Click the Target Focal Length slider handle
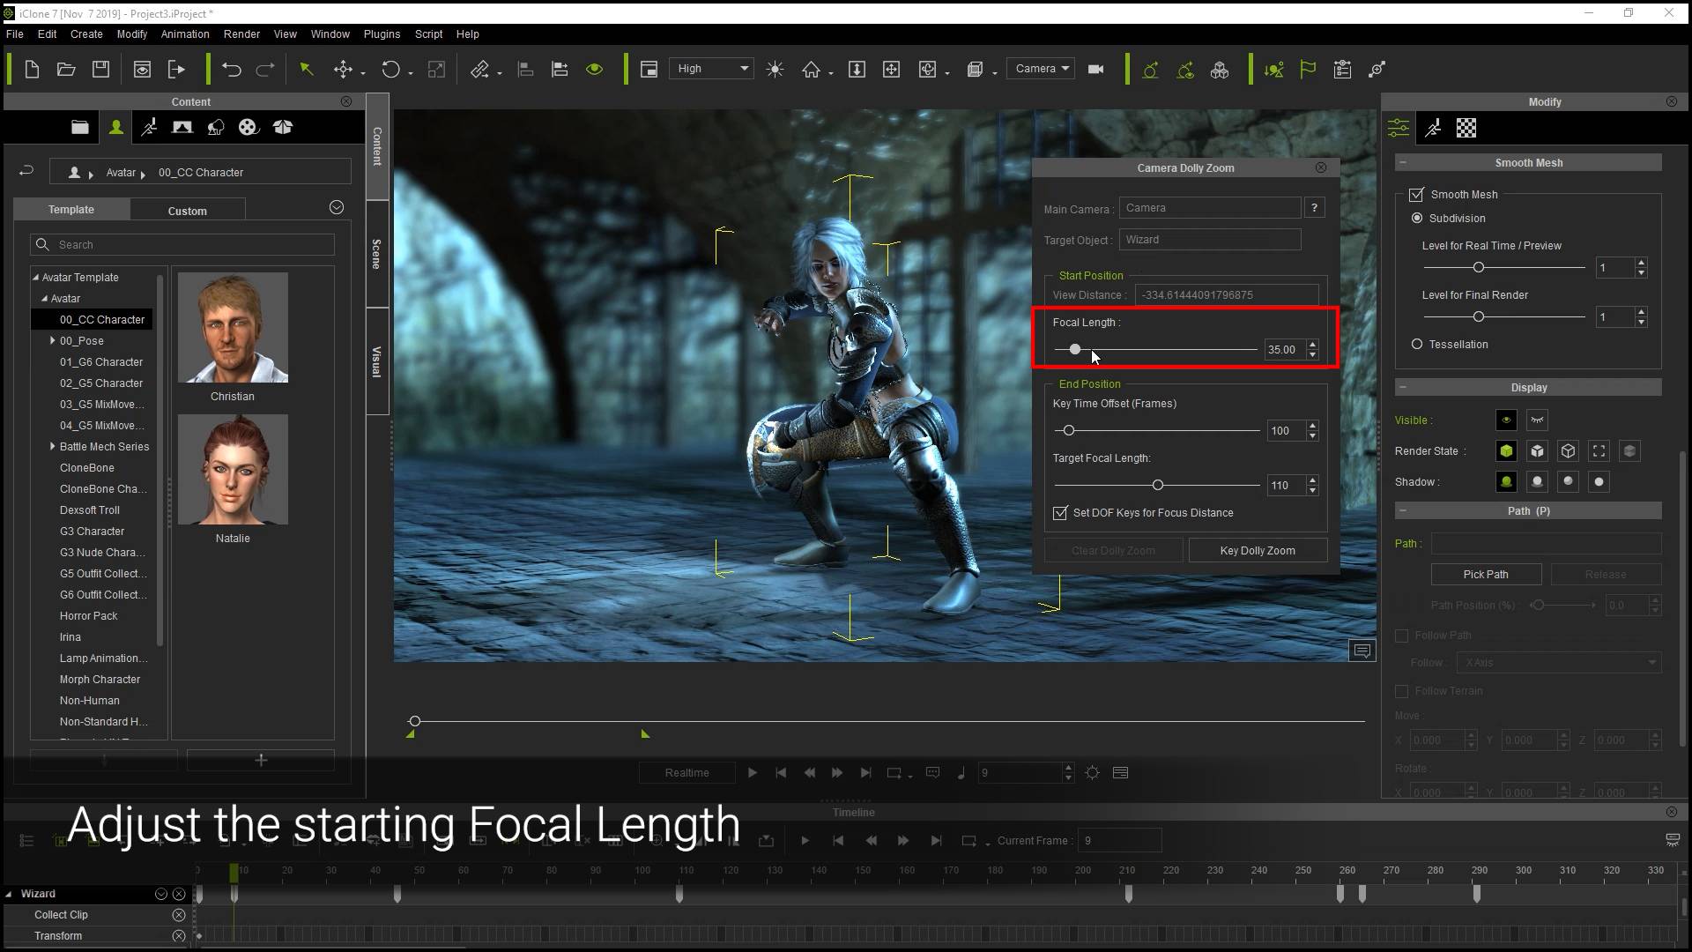This screenshot has height=952, width=1692. click(1158, 485)
